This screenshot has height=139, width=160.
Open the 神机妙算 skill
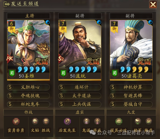click(131, 87)
